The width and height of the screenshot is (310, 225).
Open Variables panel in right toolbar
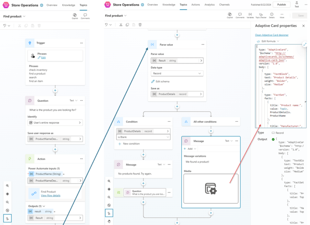point(250,15)
